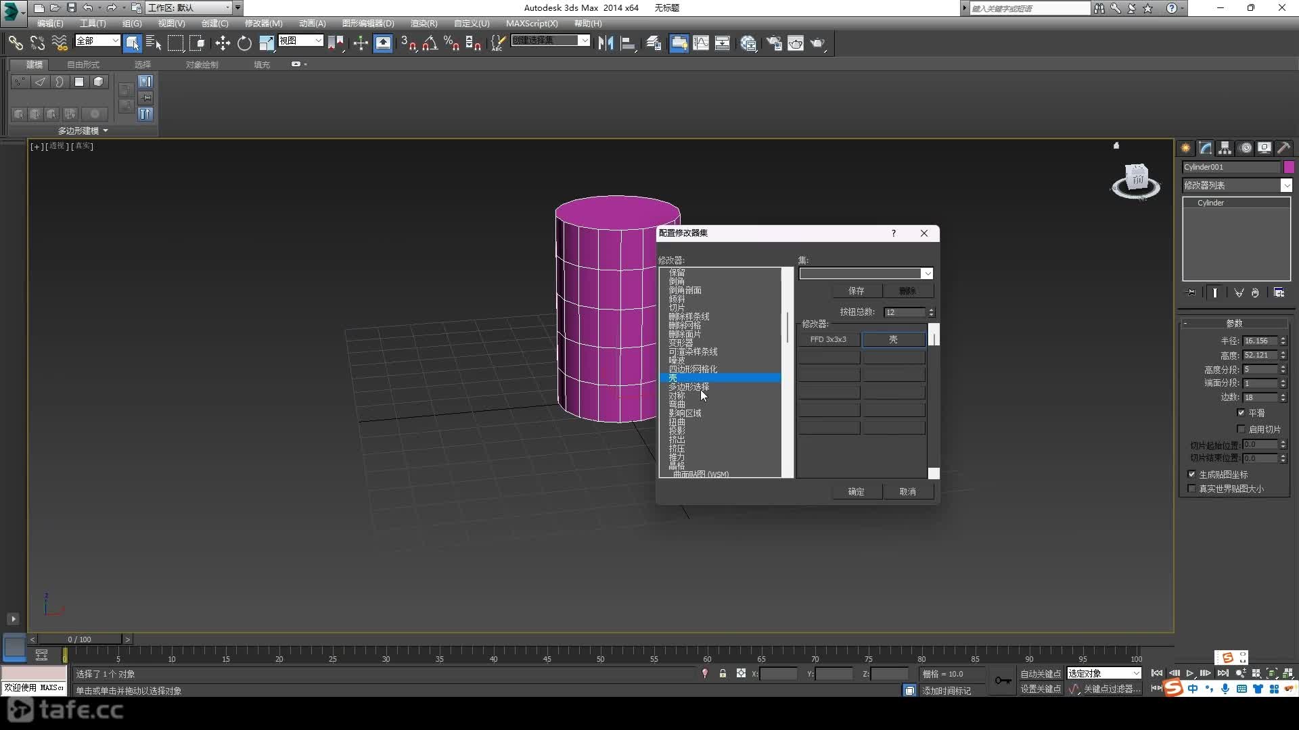Enable the 真实世界贴图大小 checkbox
The height and width of the screenshot is (730, 1299).
(1191, 488)
